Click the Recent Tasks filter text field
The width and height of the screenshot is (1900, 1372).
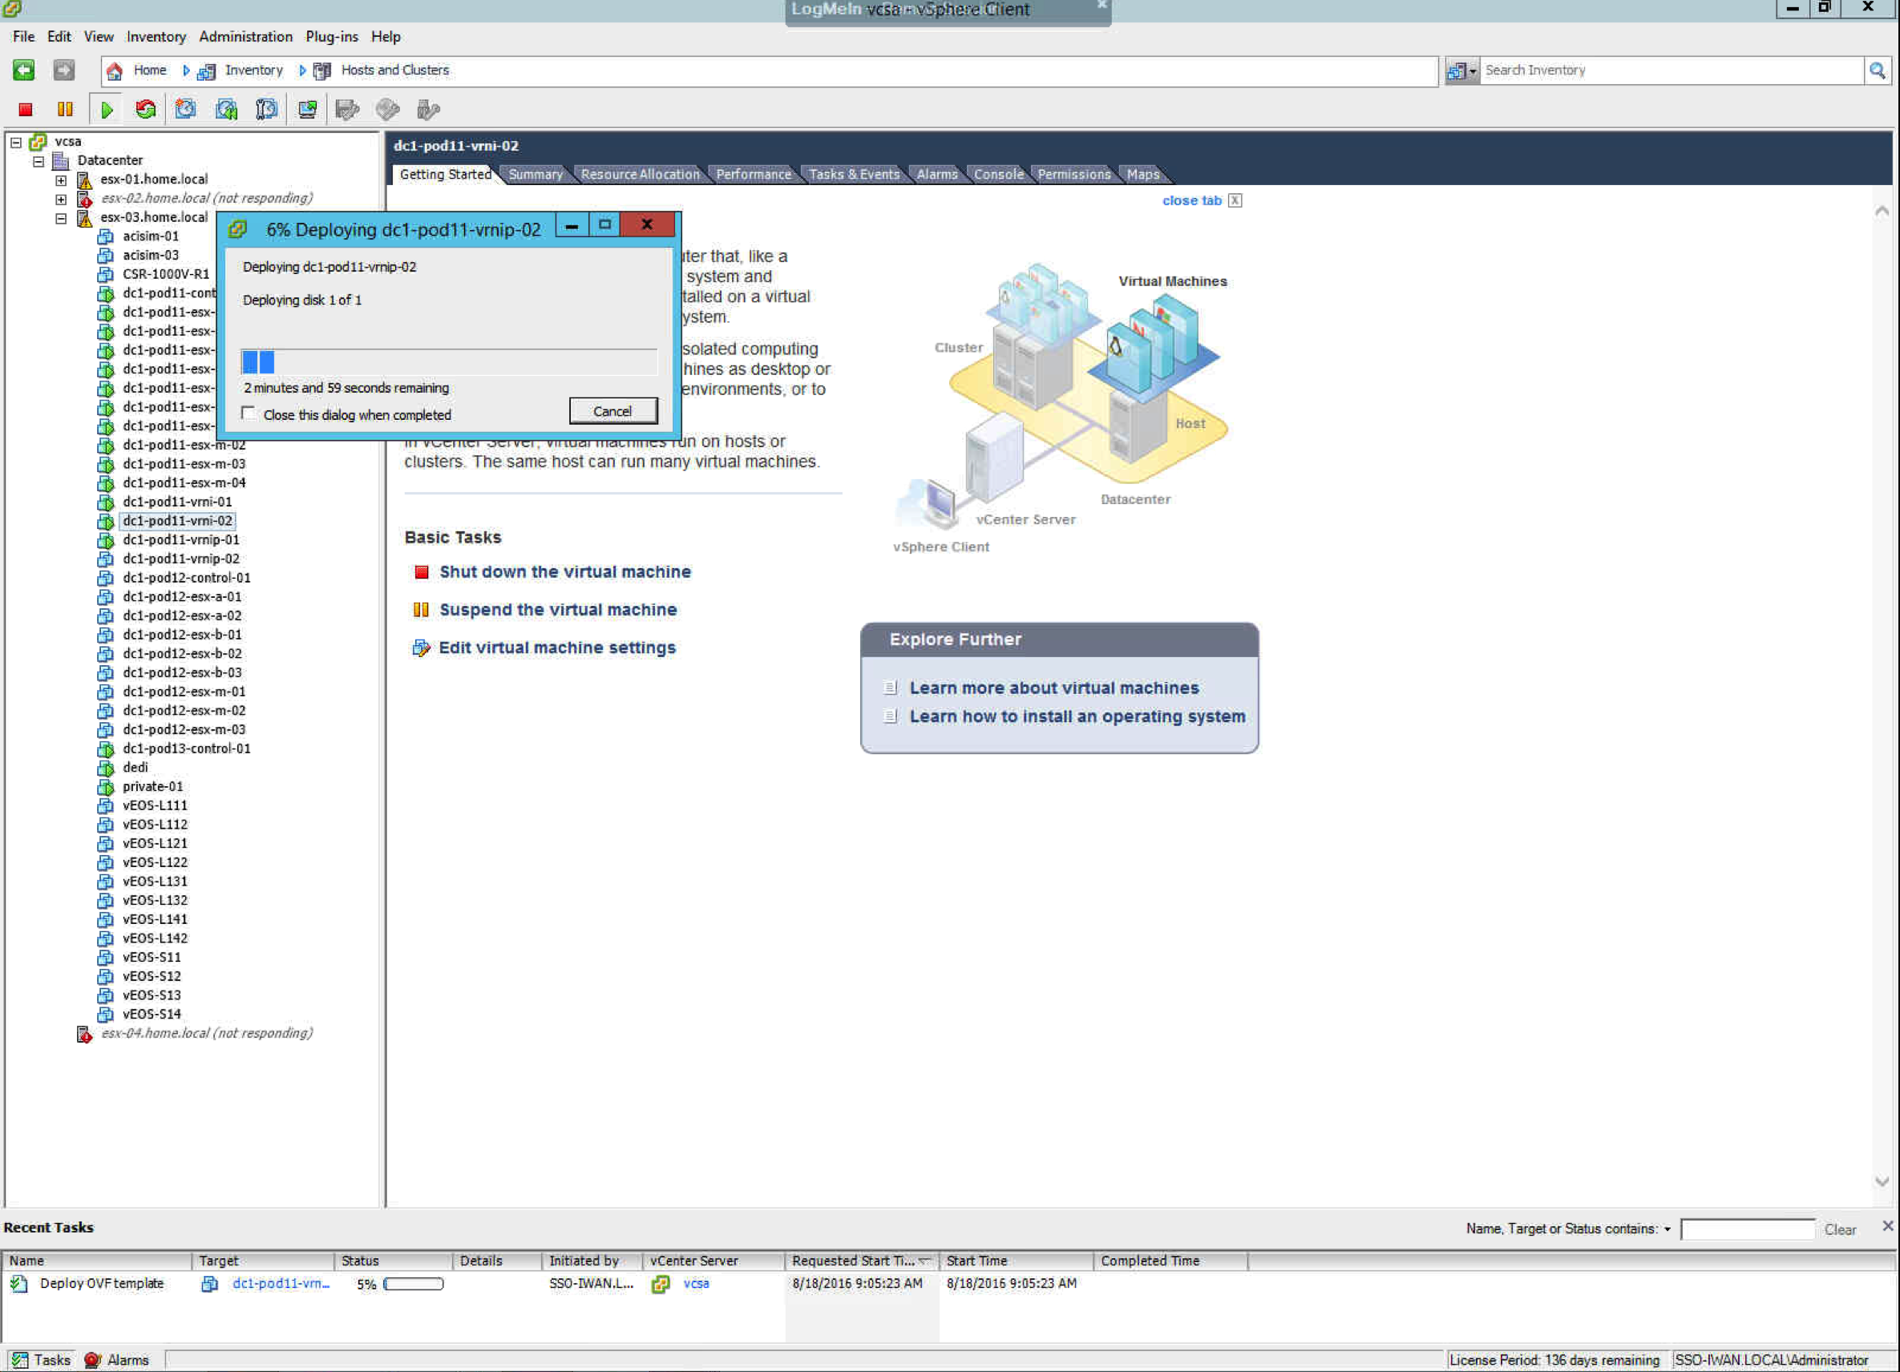(1747, 1229)
